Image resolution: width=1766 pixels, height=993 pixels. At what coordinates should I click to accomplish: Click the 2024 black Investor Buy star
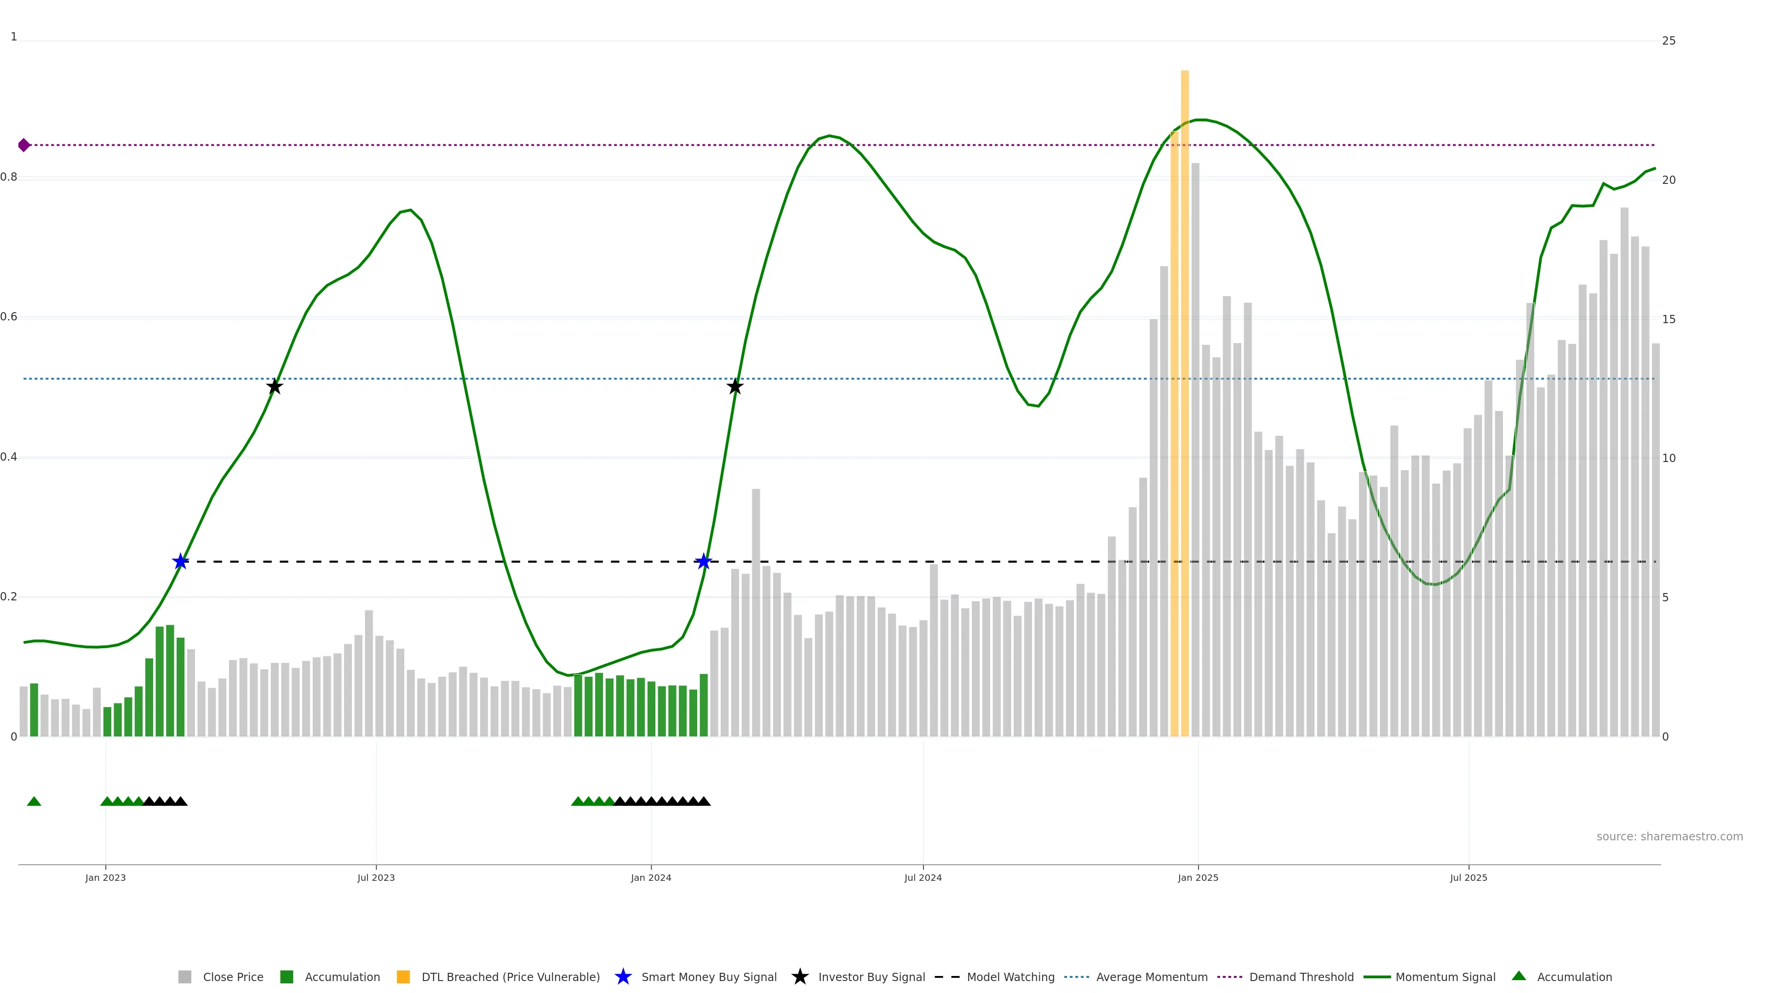[735, 387]
